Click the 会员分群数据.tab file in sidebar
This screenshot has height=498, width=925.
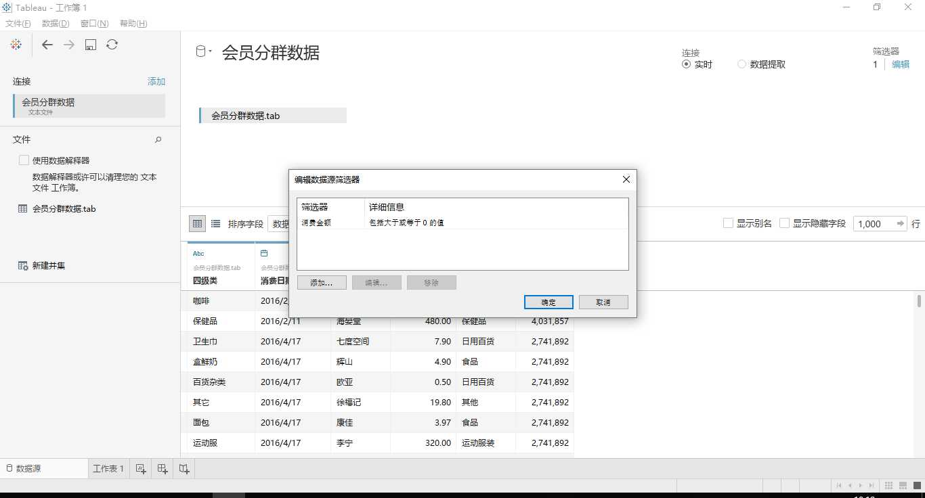click(64, 209)
